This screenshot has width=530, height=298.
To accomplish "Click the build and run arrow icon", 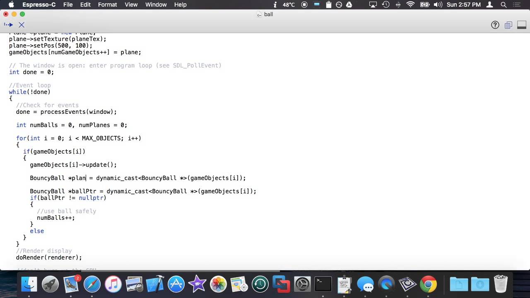I will click(8, 25).
